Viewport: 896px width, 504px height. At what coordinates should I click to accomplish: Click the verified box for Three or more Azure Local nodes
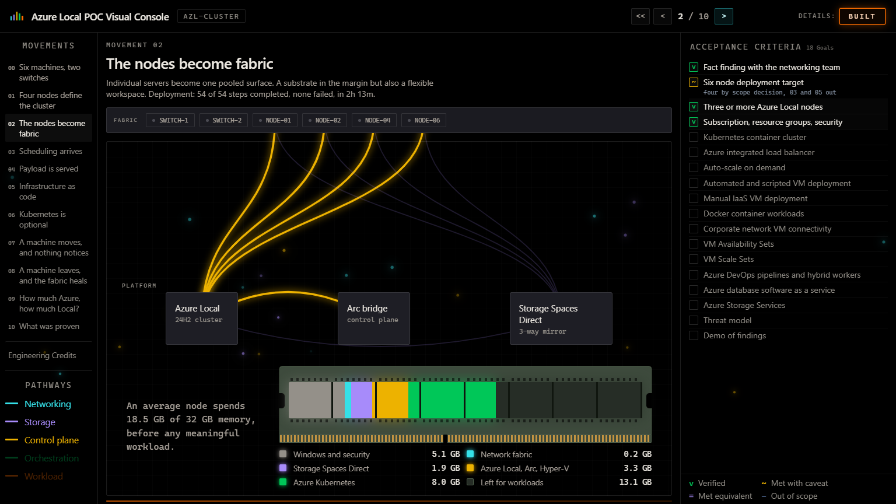[x=694, y=107]
